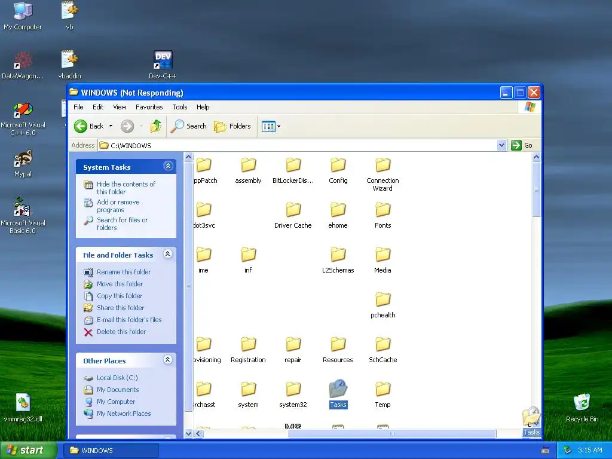The width and height of the screenshot is (612, 459).
Task: Select the SchCache folder
Action: coord(383,350)
